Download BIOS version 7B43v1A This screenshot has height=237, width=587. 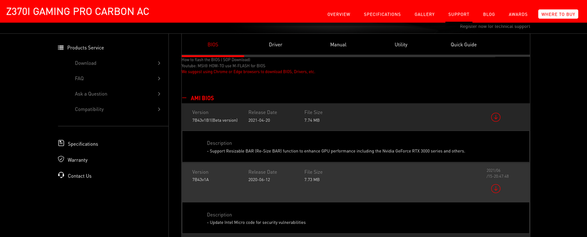pos(496,189)
